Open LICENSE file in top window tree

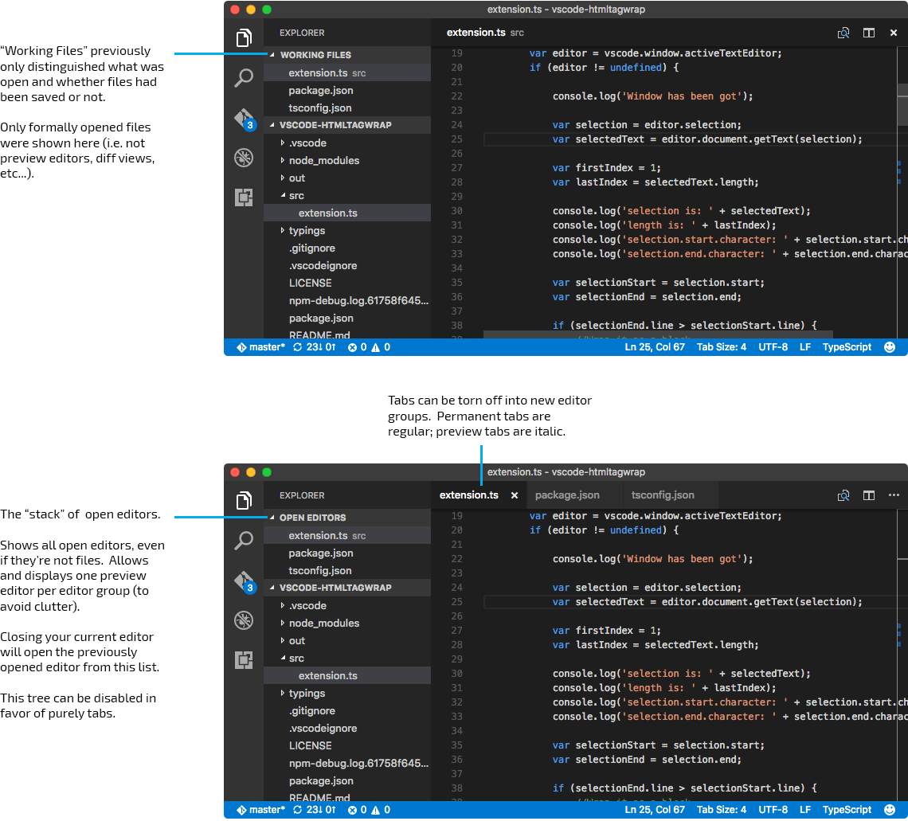tap(346, 283)
